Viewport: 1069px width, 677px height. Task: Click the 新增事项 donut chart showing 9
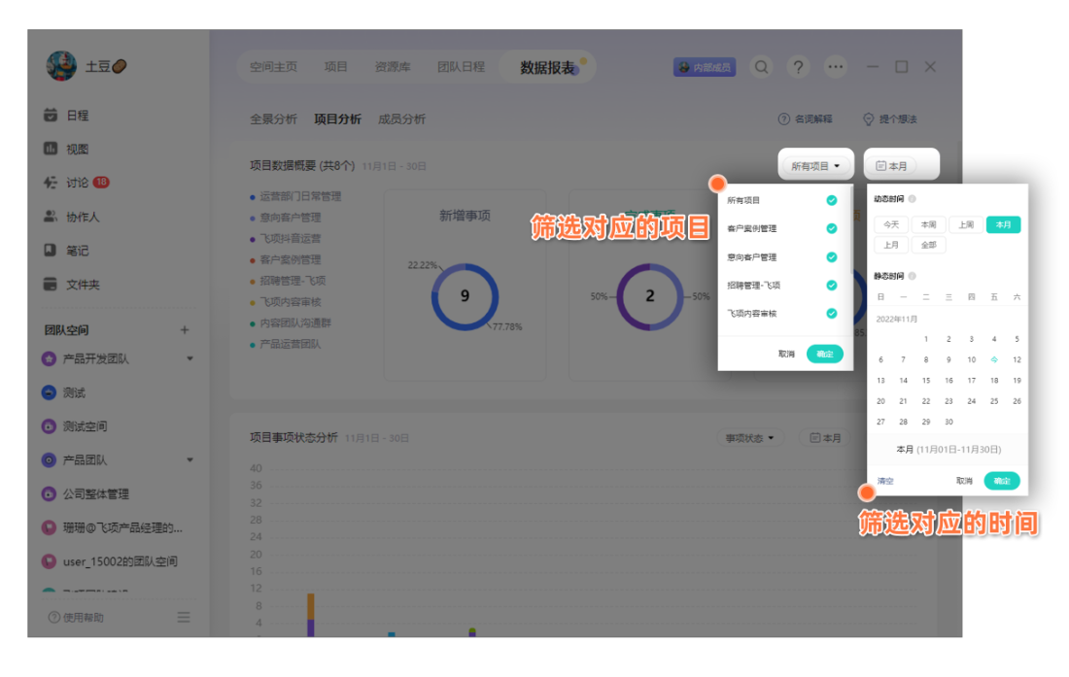click(x=465, y=296)
